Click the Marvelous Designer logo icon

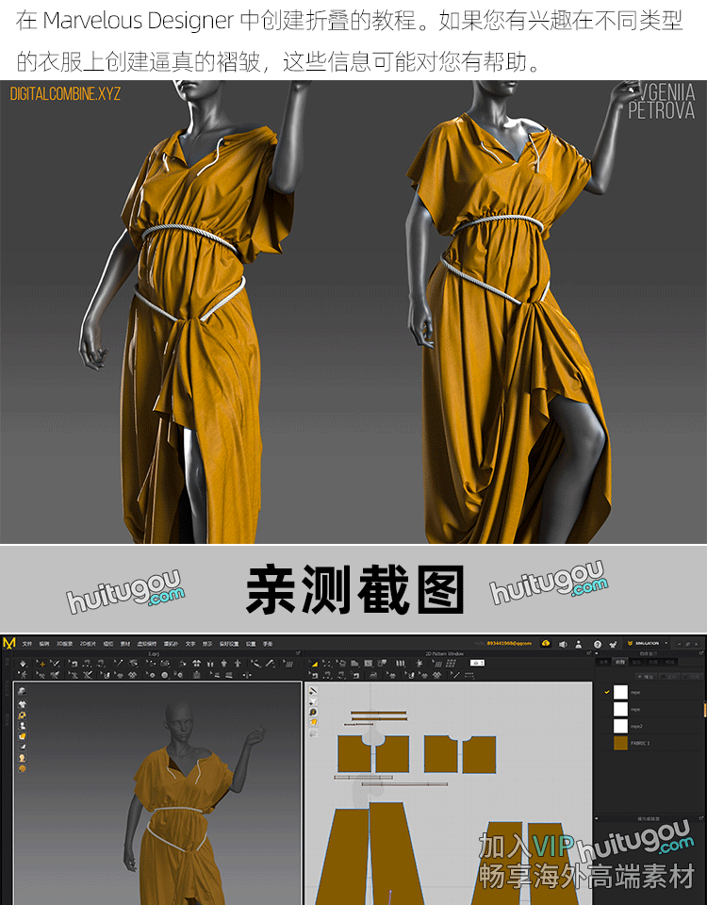pos(9,644)
